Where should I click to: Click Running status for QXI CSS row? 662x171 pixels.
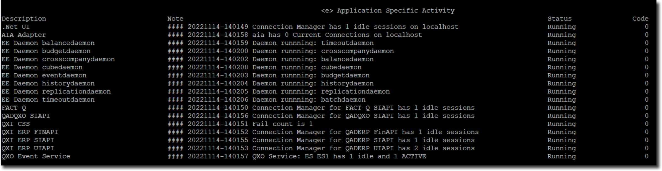click(x=561, y=124)
